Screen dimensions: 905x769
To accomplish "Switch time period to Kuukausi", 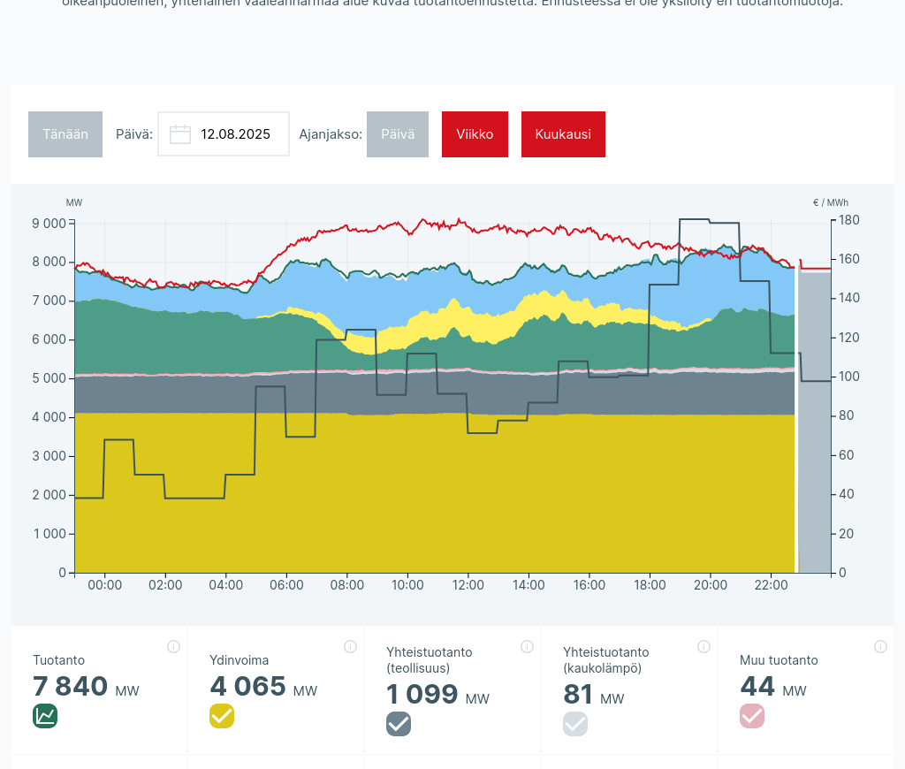I will [563, 134].
